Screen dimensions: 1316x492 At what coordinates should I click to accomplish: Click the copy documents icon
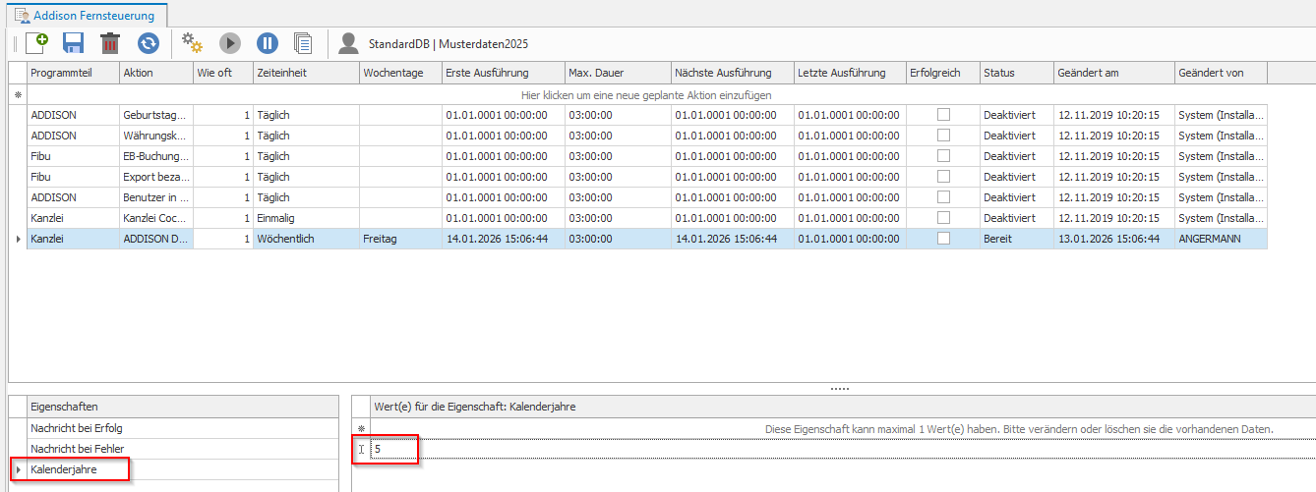coord(304,43)
